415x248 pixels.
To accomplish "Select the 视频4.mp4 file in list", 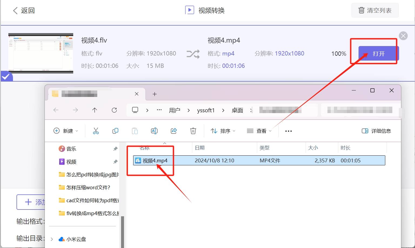I will [x=259, y=160].
